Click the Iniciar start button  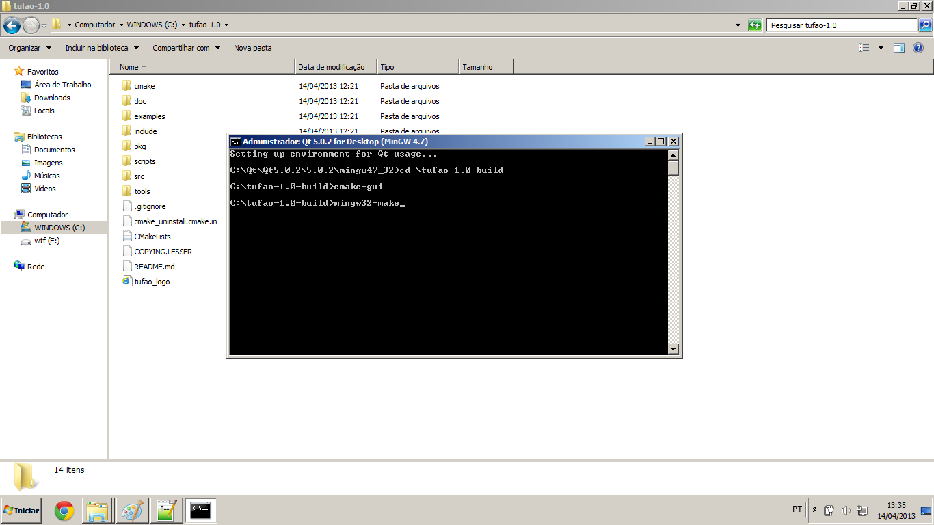(21, 510)
